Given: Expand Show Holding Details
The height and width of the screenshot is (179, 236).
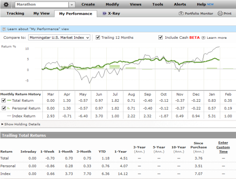Looking at the screenshot, I should click(x=21, y=124).
